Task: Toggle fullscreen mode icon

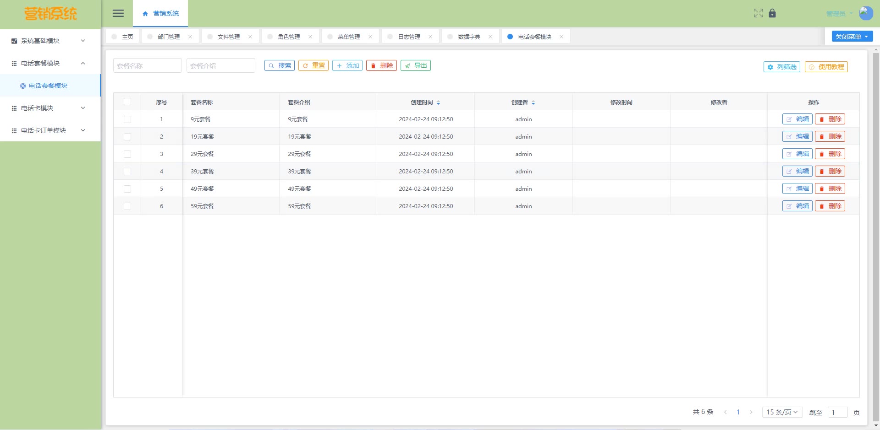Action: (x=758, y=13)
